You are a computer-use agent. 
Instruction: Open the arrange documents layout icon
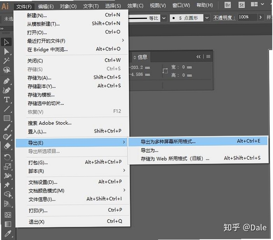coord(254,4)
